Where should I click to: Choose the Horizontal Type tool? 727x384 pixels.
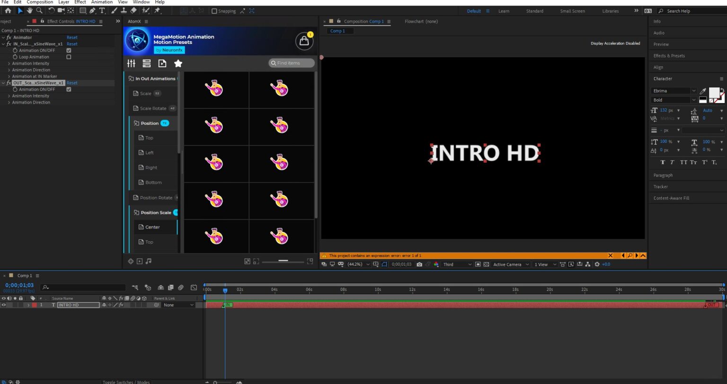[x=102, y=10]
